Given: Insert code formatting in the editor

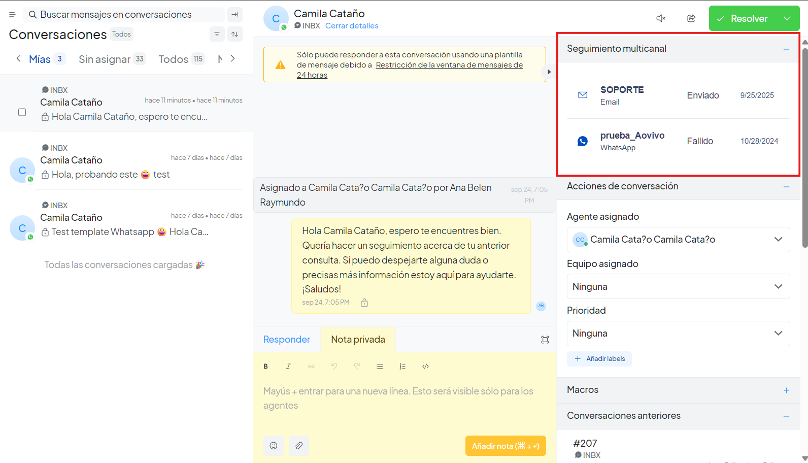Looking at the screenshot, I should [425, 367].
